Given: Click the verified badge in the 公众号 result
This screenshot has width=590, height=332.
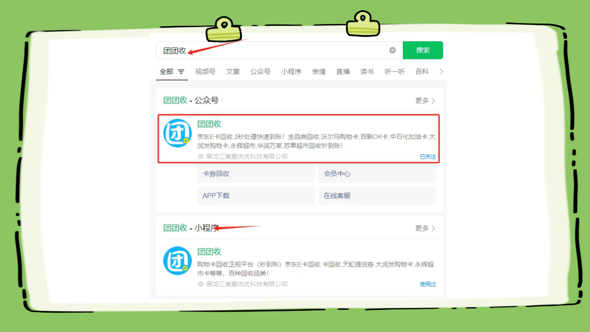Looking at the screenshot, I should (x=201, y=156).
